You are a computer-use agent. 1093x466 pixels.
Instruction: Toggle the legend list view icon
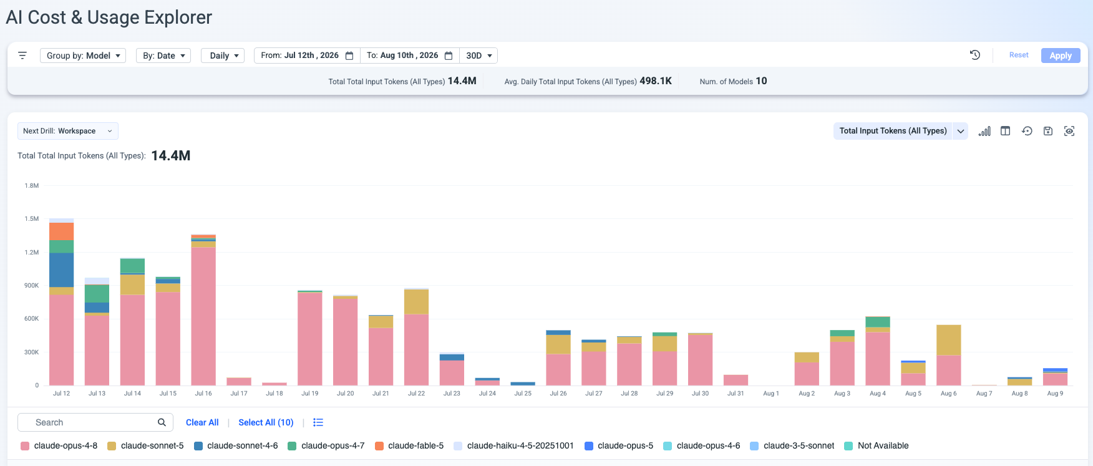[318, 422]
